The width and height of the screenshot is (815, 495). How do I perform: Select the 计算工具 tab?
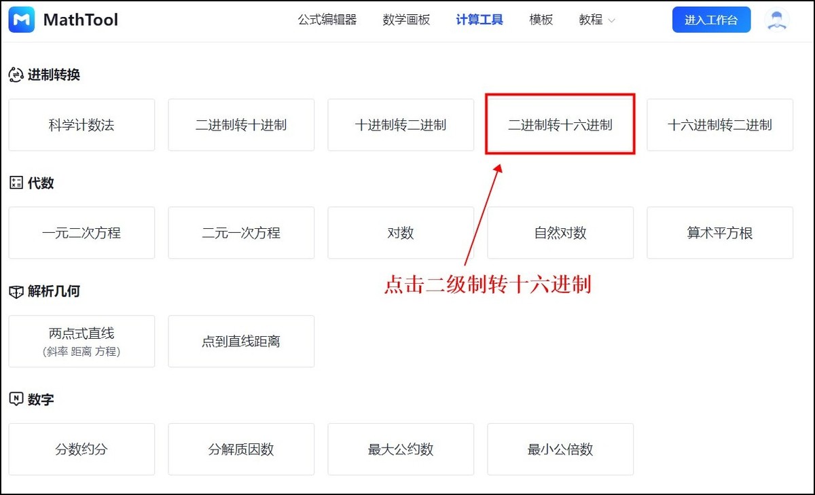(x=479, y=20)
